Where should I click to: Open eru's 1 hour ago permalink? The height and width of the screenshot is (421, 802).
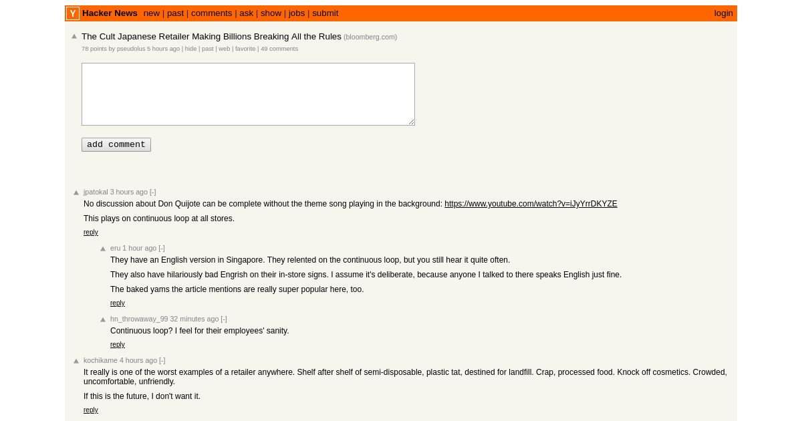(140, 248)
